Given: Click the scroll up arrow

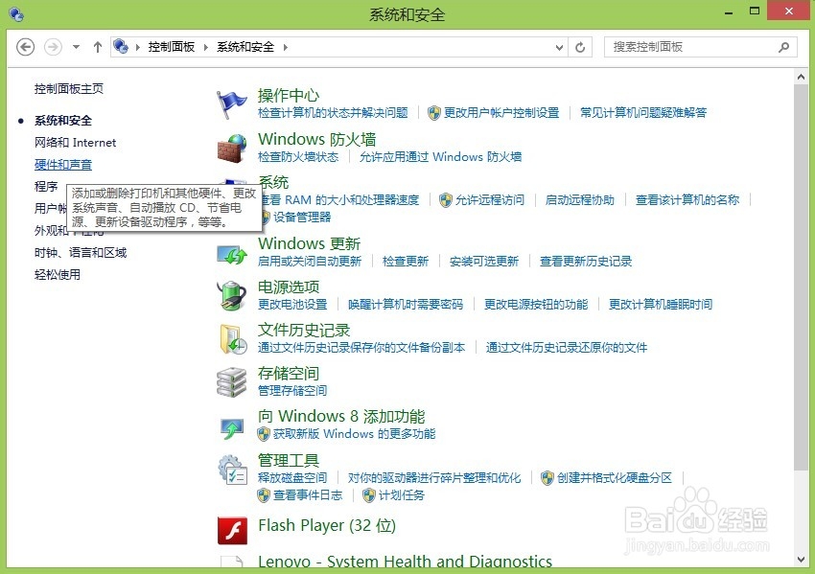Looking at the screenshot, I should point(801,78).
